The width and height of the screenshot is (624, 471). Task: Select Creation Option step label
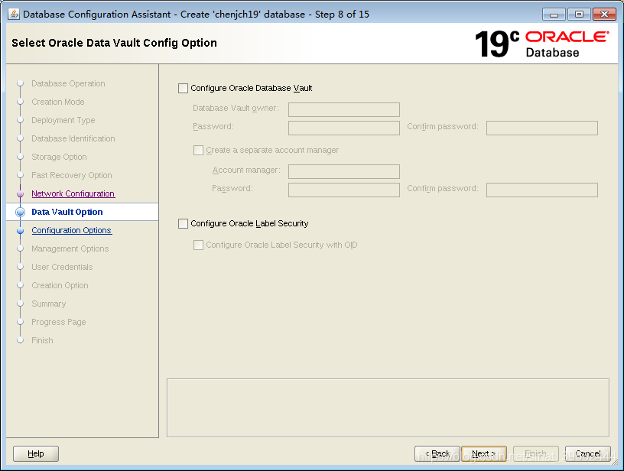[x=60, y=285]
